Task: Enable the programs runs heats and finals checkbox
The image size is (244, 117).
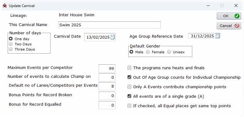Action: pos(129,68)
